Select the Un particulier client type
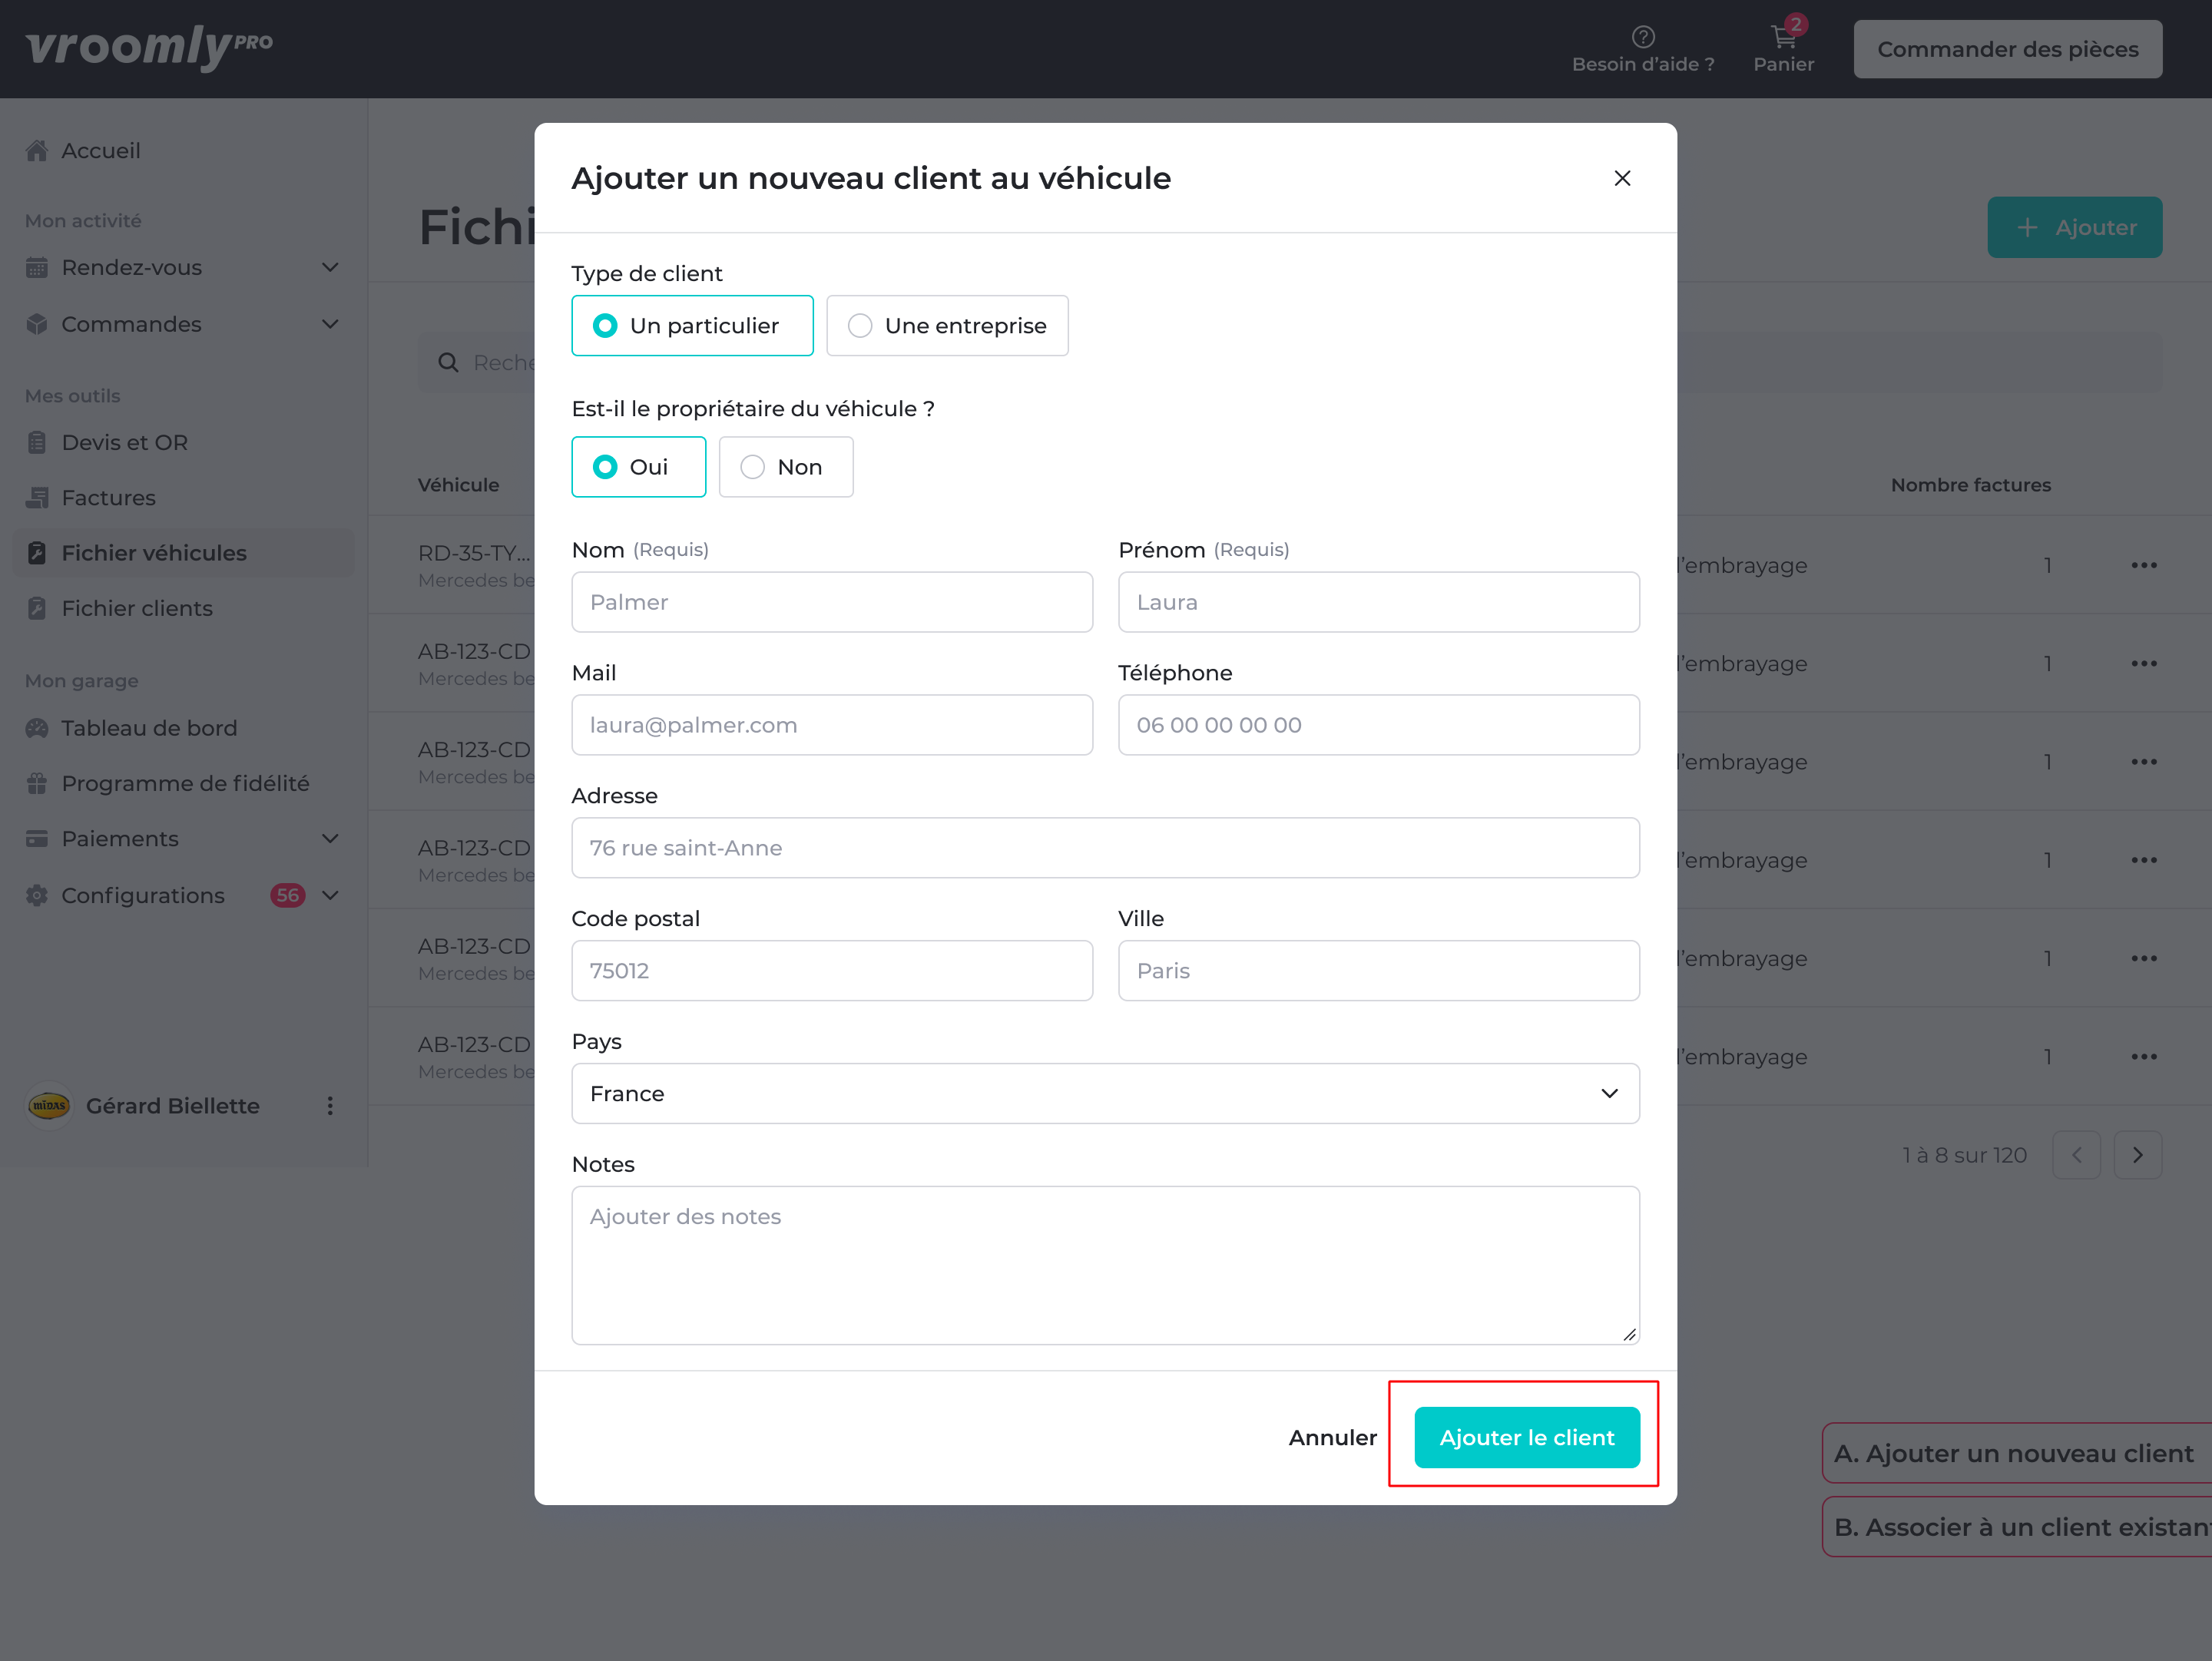Screen dimensions: 2212x1661 [605, 326]
